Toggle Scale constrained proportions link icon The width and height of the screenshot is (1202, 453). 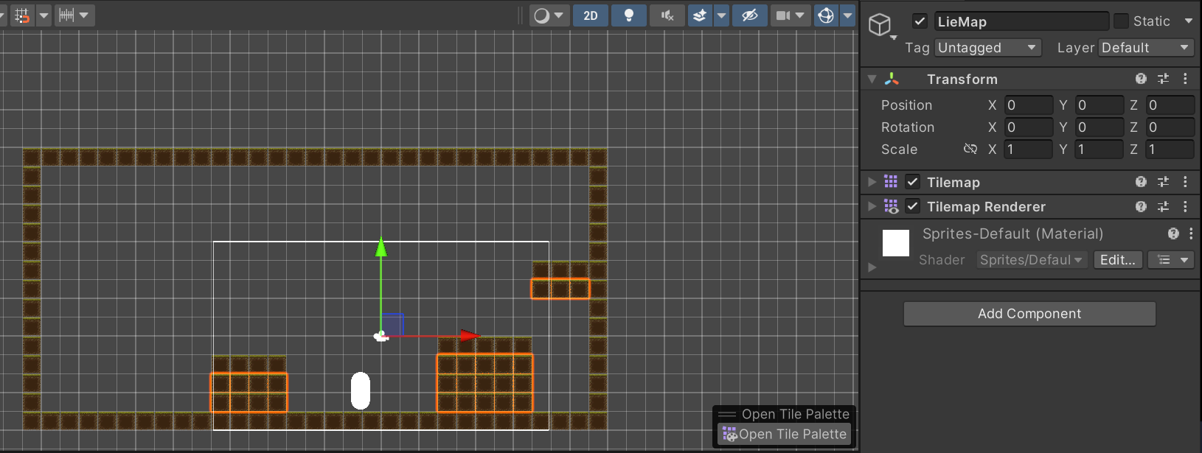coord(970,150)
